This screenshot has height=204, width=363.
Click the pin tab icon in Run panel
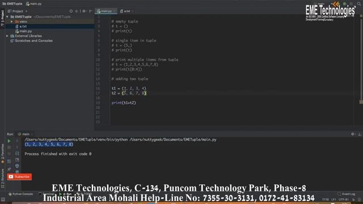coord(9,169)
